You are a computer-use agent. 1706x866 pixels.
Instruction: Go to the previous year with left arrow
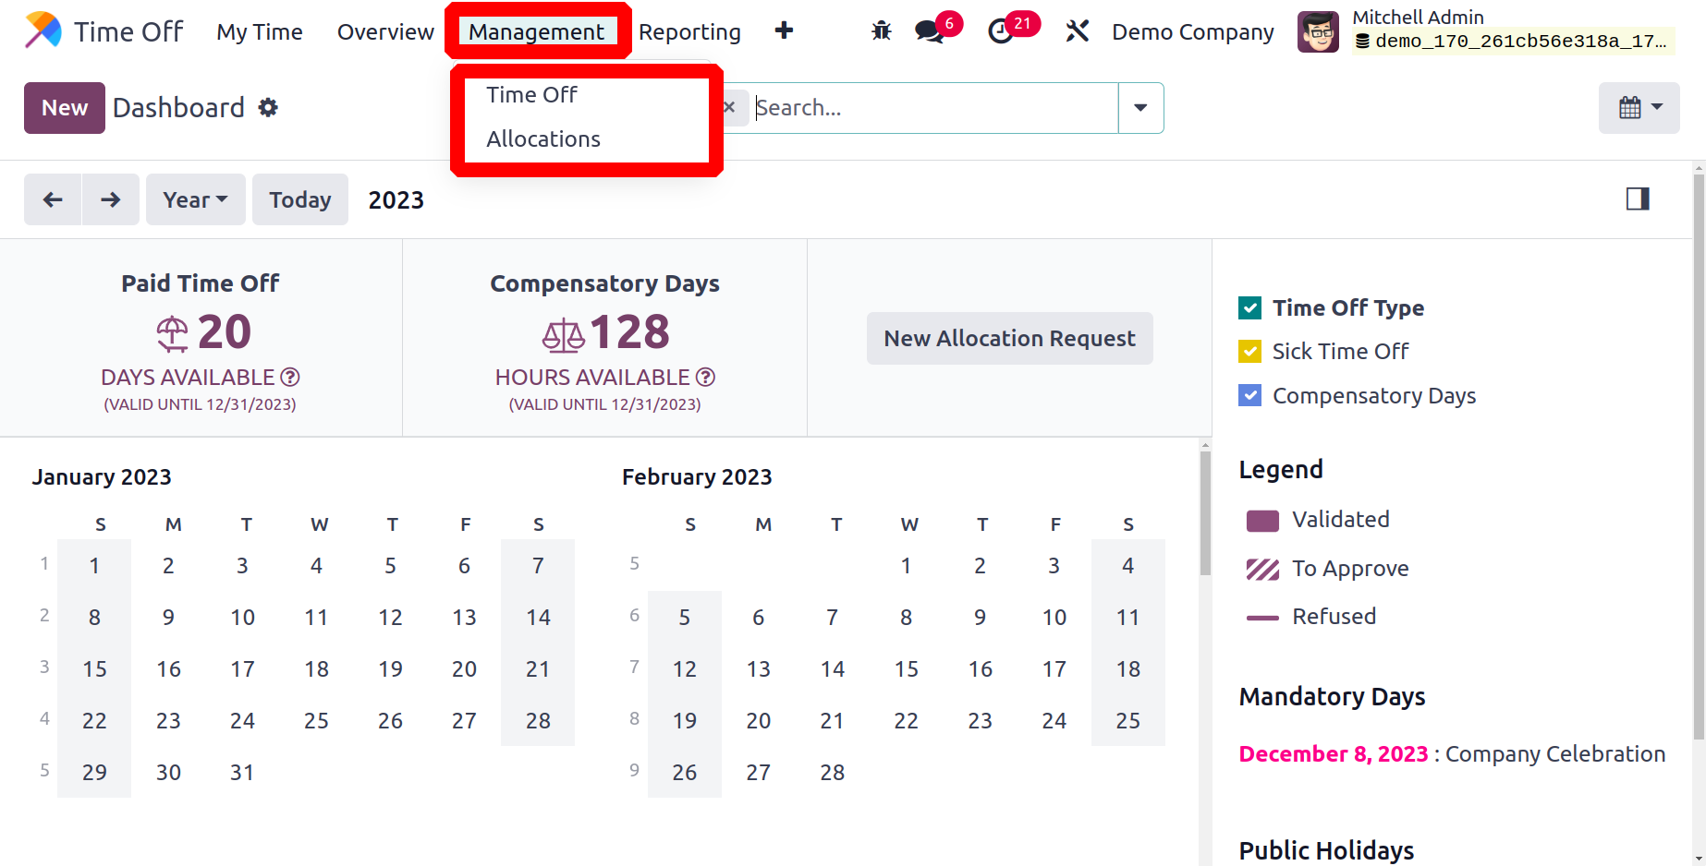click(53, 199)
